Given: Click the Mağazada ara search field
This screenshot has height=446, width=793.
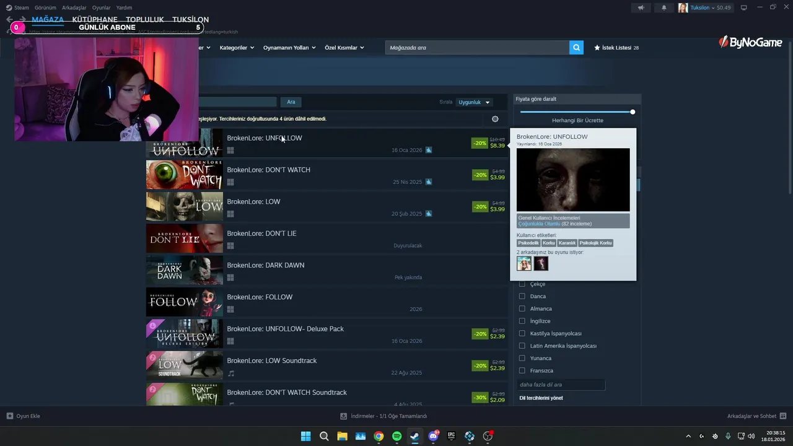Looking at the screenshot, I should coord(477,48).
